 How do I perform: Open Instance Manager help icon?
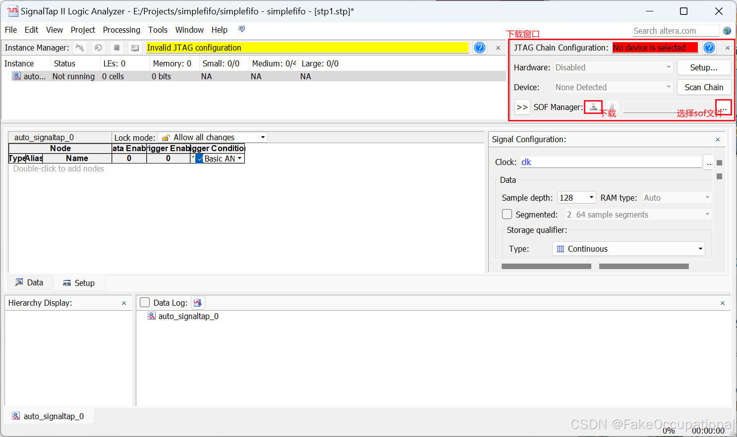coord(480,48)
